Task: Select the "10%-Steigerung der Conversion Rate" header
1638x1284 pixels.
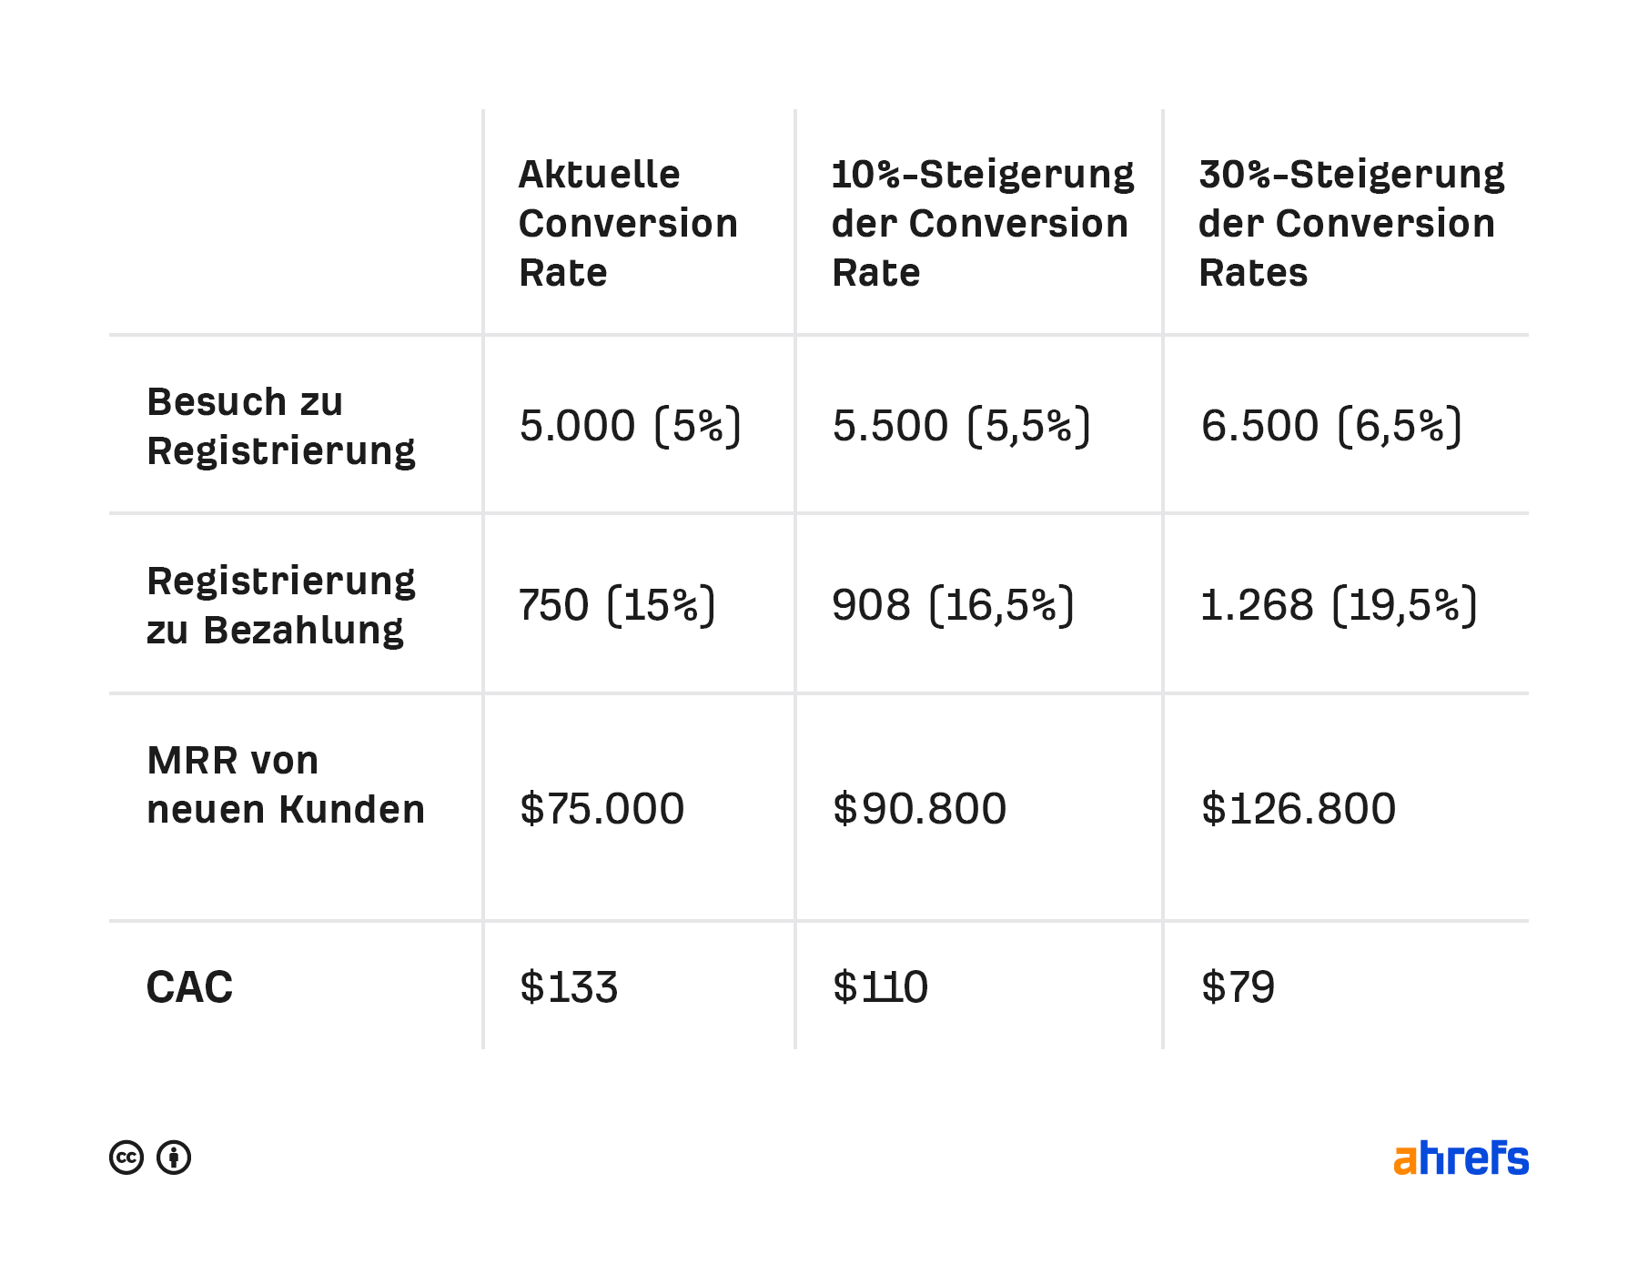Action: 982,223
